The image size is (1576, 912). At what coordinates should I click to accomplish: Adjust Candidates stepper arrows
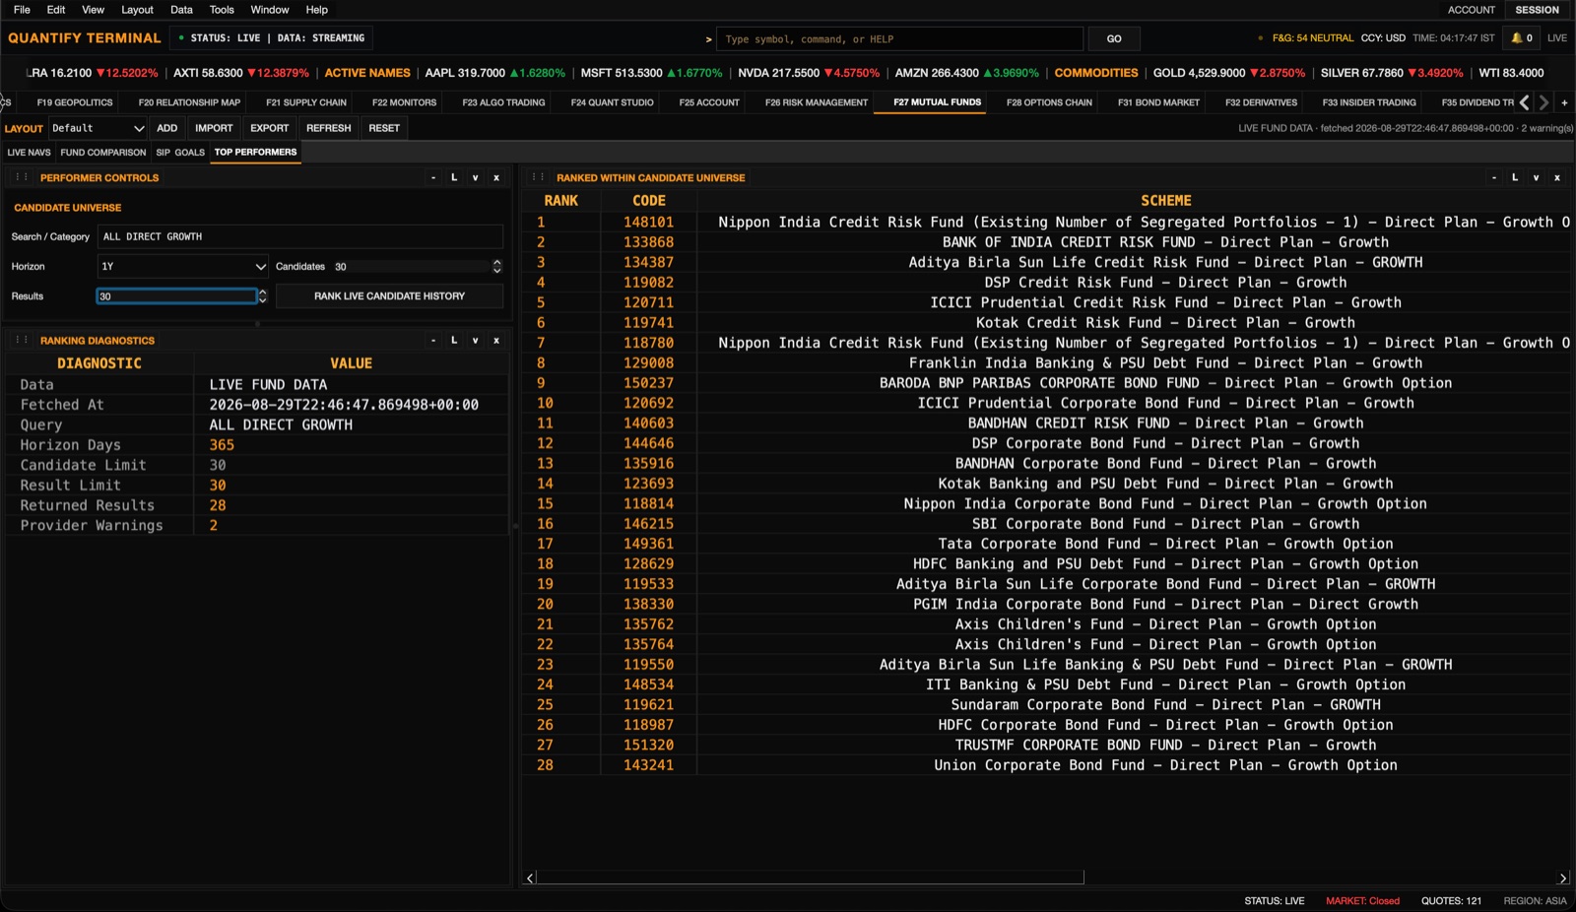click(496, 266)
